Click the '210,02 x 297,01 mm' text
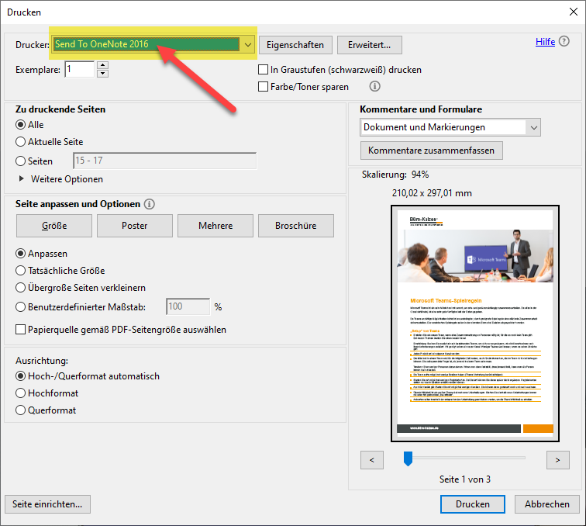This screenshot has width=586, height=526. point(432,193)
